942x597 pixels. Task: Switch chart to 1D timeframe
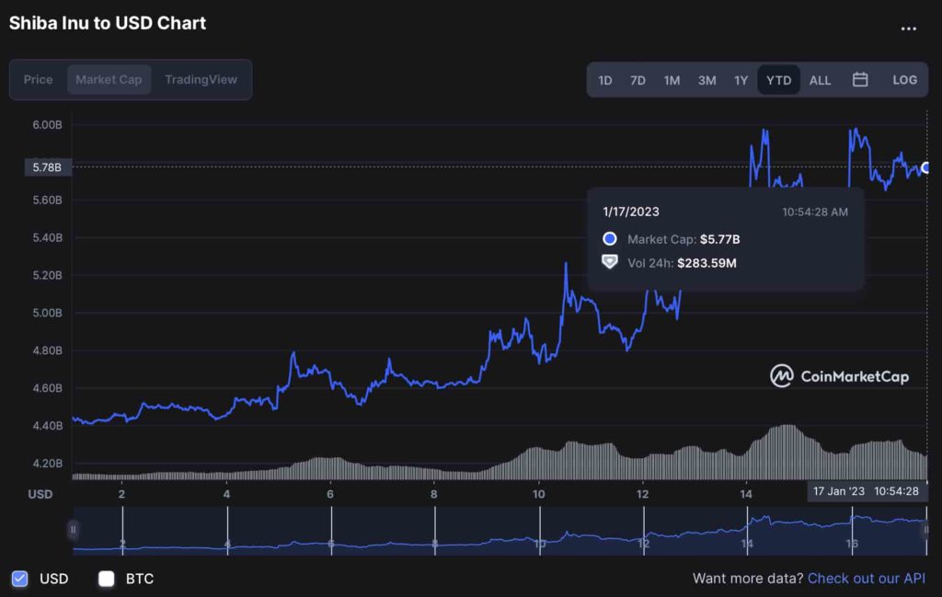(x=605, y=80)
